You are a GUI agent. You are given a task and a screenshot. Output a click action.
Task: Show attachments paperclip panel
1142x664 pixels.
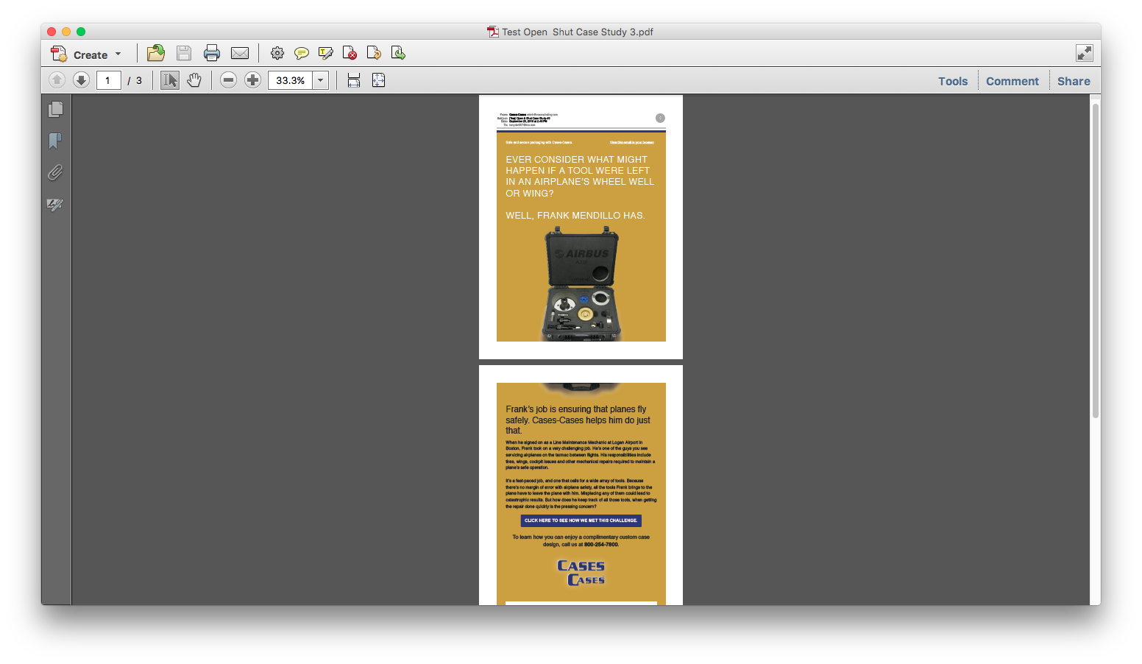55,172
